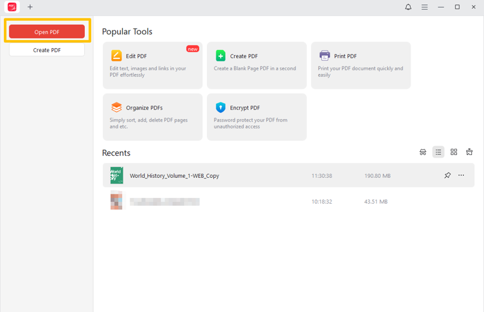This screenshot has height=312, width=484.
Task: Select the Encrypt PDF shield icon
Action: pyautogui.click(x=220, y=108)
